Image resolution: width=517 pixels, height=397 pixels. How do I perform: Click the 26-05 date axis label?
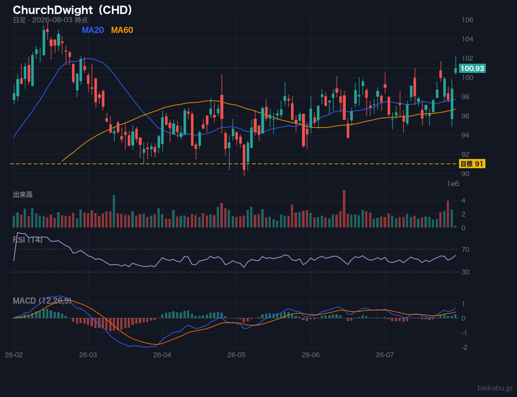tap(237, 355)
